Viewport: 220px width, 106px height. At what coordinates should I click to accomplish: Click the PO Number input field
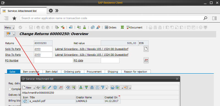click(x=53, y=60)
